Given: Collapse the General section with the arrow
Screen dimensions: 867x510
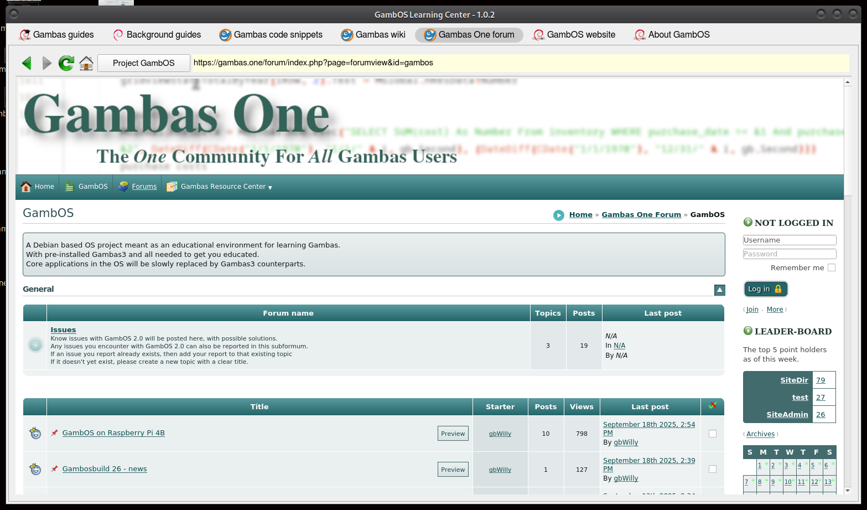Looking at the screenshot, I should [x=719, y=290].
